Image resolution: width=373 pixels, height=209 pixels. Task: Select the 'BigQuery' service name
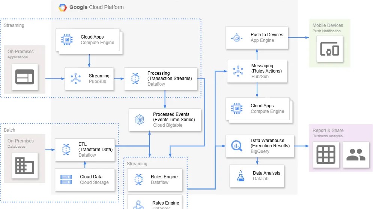(x=260, y=151)
